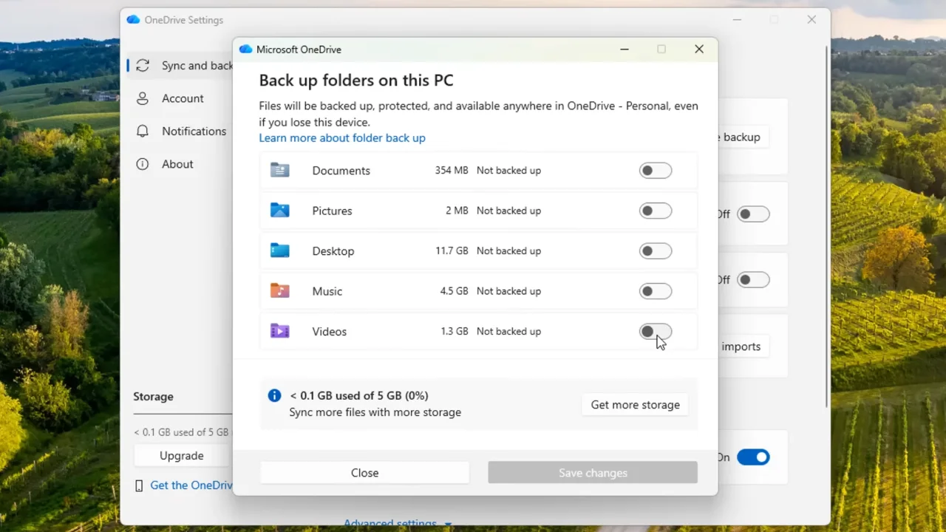
Task: Click the Sync and backup sync icon
Action: point(142,65)
